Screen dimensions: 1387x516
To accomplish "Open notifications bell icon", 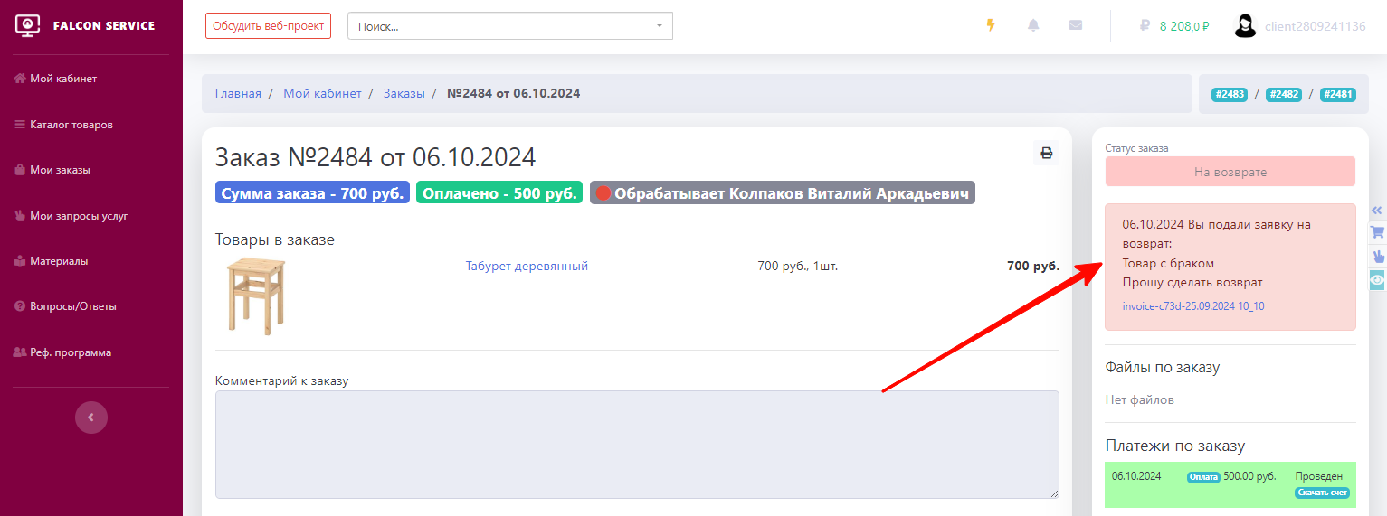I will pyautogui.click(x=1033, y=25).
